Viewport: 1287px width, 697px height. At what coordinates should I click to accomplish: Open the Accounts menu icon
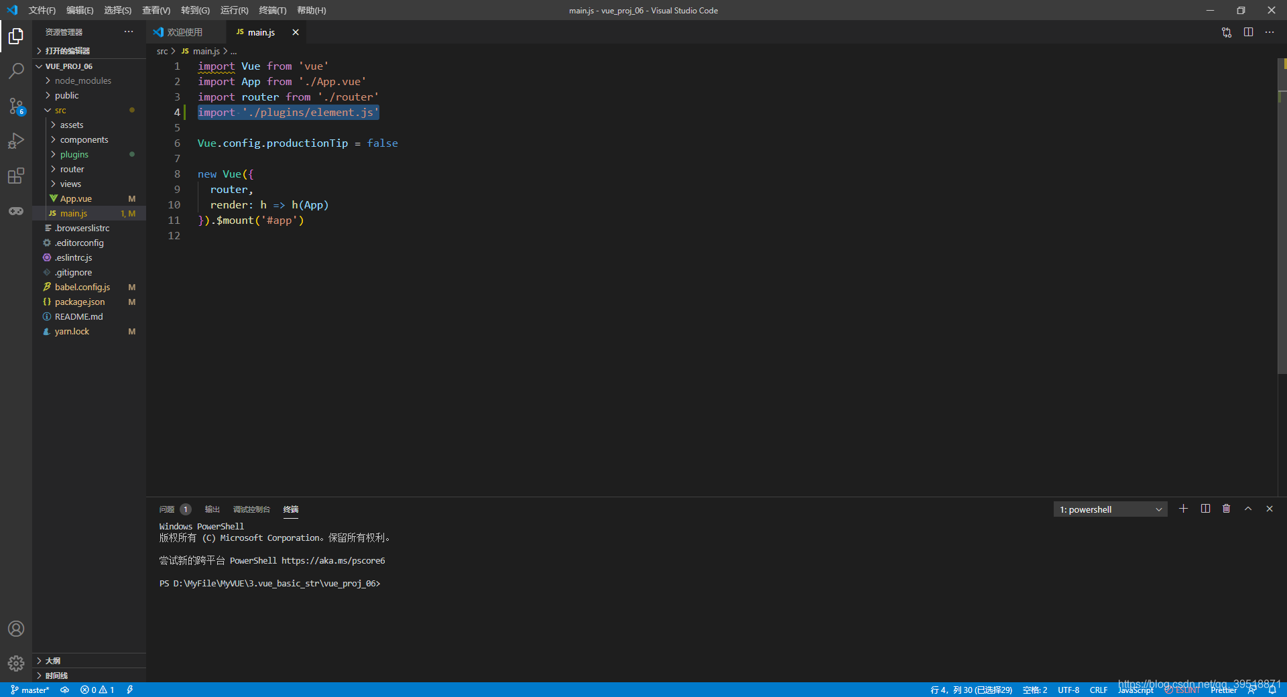click(x=16, y=629)
